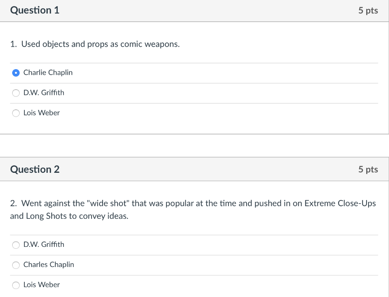Image resolution: width=389 pixels, height=297 pixels.
Task: Click the Charles Chaplin answer label
Action: [x=49, y=265]
